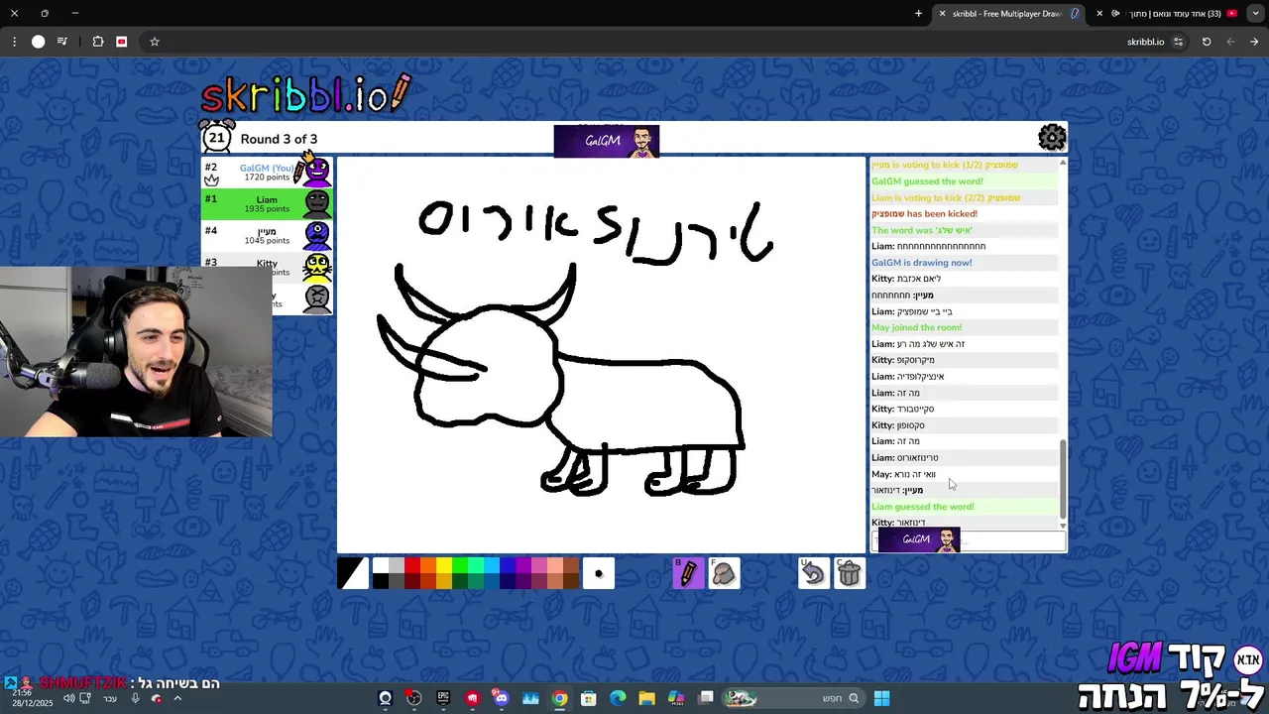Select player Liam in the player list
The height and width of the screenshot is (714, 1269).
click(x=267, y=203)
